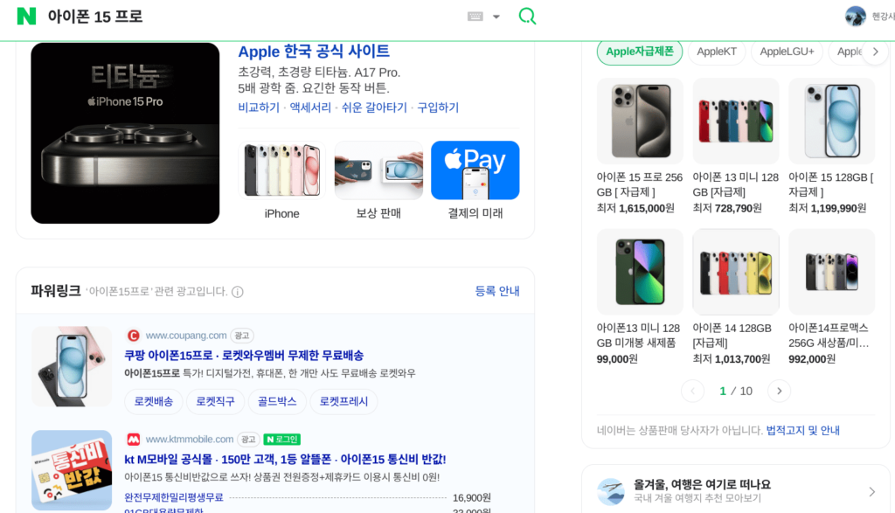Open Apple 한국 공식 사이트 link
895x513 pixels.
(x=314, y=52)
